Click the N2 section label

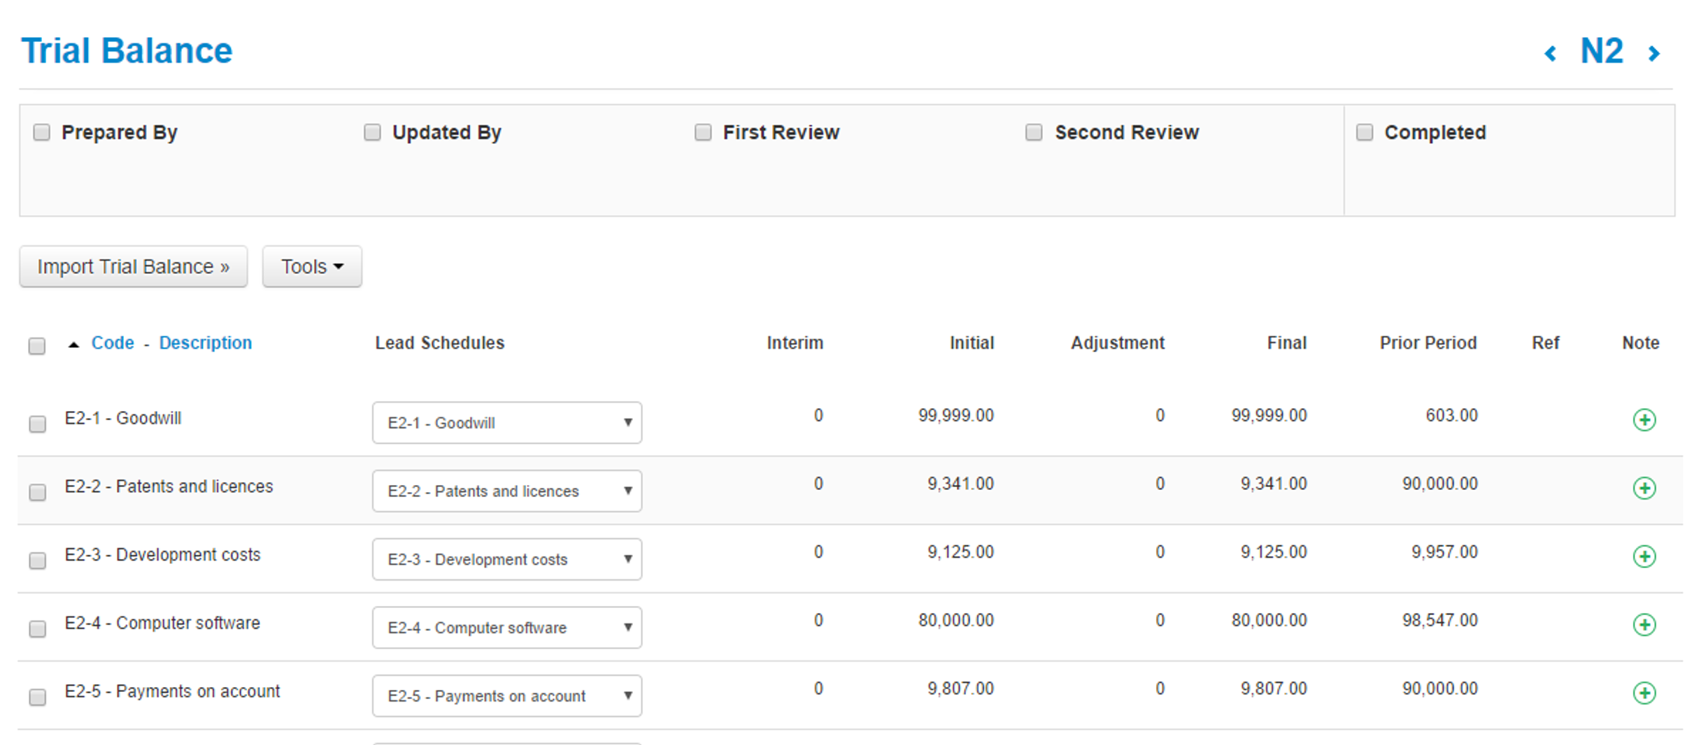pos(1602,51)
